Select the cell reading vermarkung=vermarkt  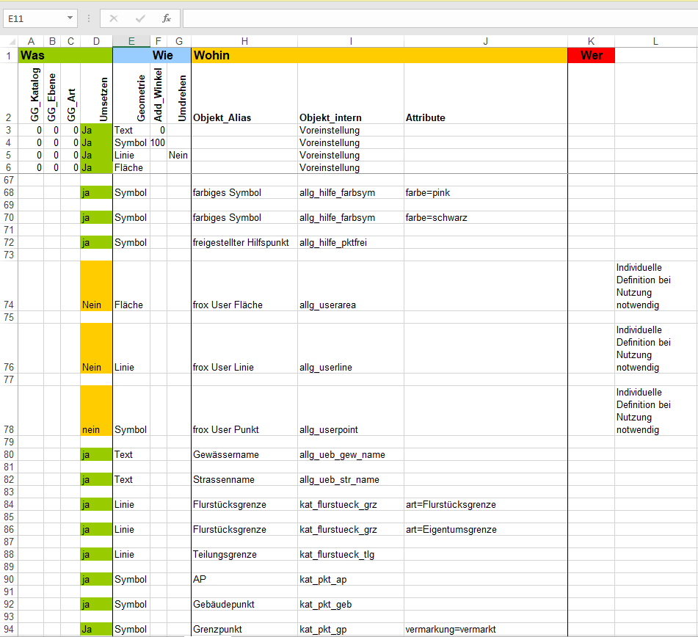[x=485, y=629]
